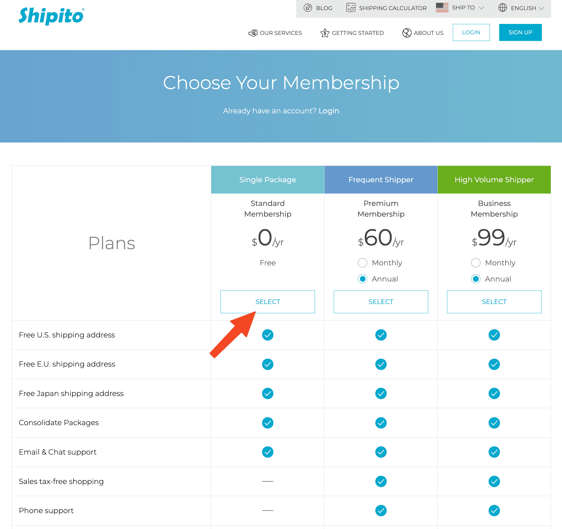The height and width of the screenshot is (529, 562).
Task: Expand the Ship To dropdown arrow
Action: 482,8
